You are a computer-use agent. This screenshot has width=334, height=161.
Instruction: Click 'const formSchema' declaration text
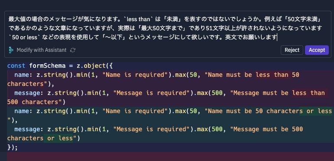click(x=36, y=66)
